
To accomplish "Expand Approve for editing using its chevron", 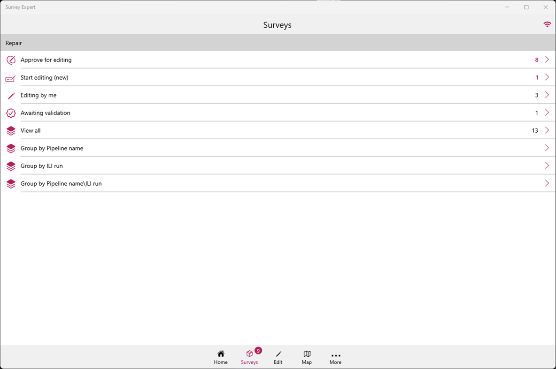I will [547, 60].
